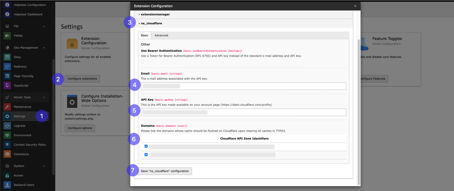Uncheck the first Cloudflare zone identifier checkbox
The width and height of the screenshot is (454, 191).
point(146,146)
